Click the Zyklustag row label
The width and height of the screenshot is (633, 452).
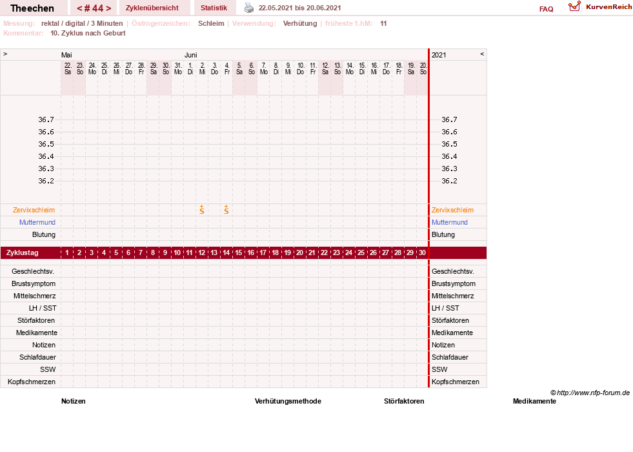[x=22, y=253]
